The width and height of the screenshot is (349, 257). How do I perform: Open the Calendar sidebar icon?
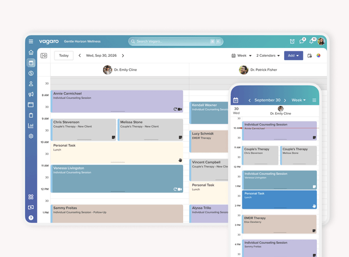point(31,63)
